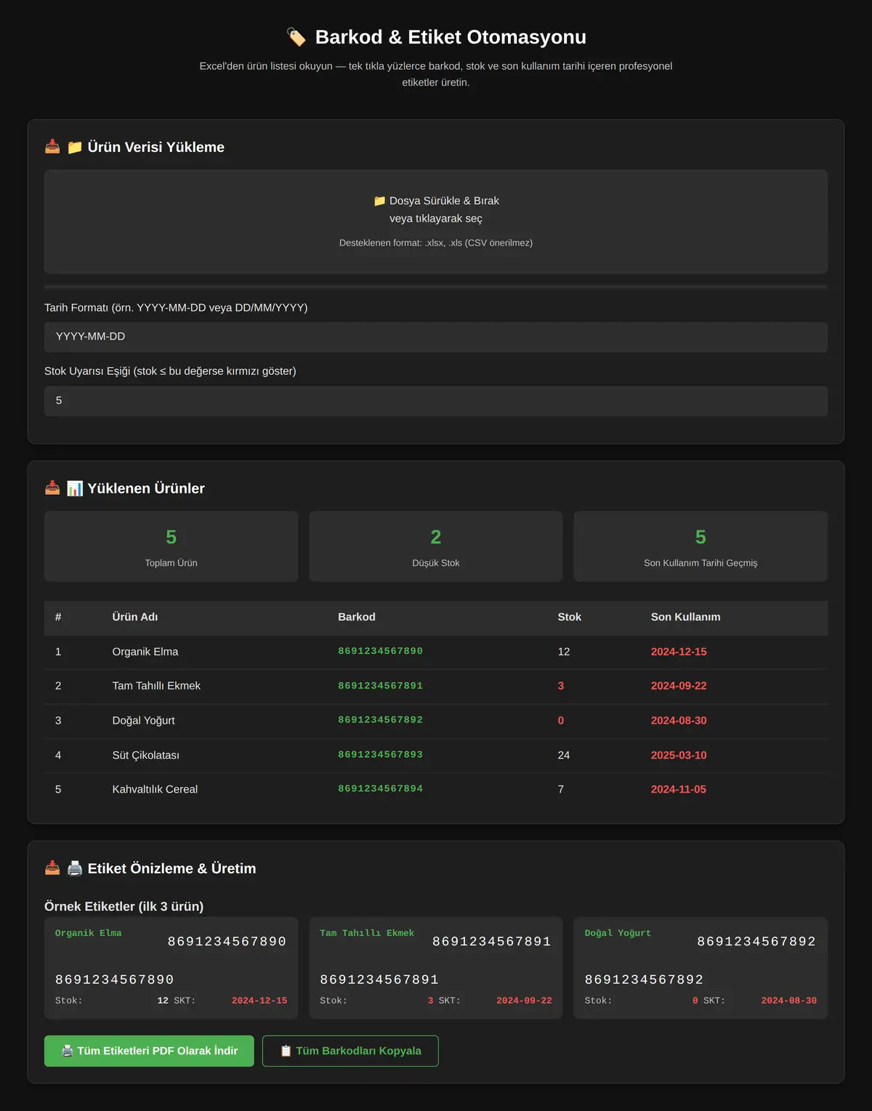Click the Barkod & Etiket Otomasyonu title
Screen dimensions: 872x1111
coord(451,37)
